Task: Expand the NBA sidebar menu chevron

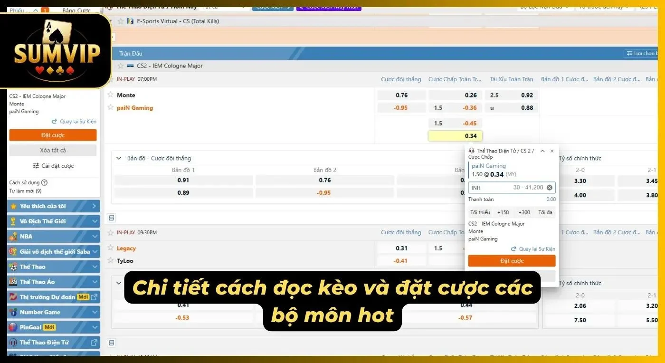Action: [95, 236]
